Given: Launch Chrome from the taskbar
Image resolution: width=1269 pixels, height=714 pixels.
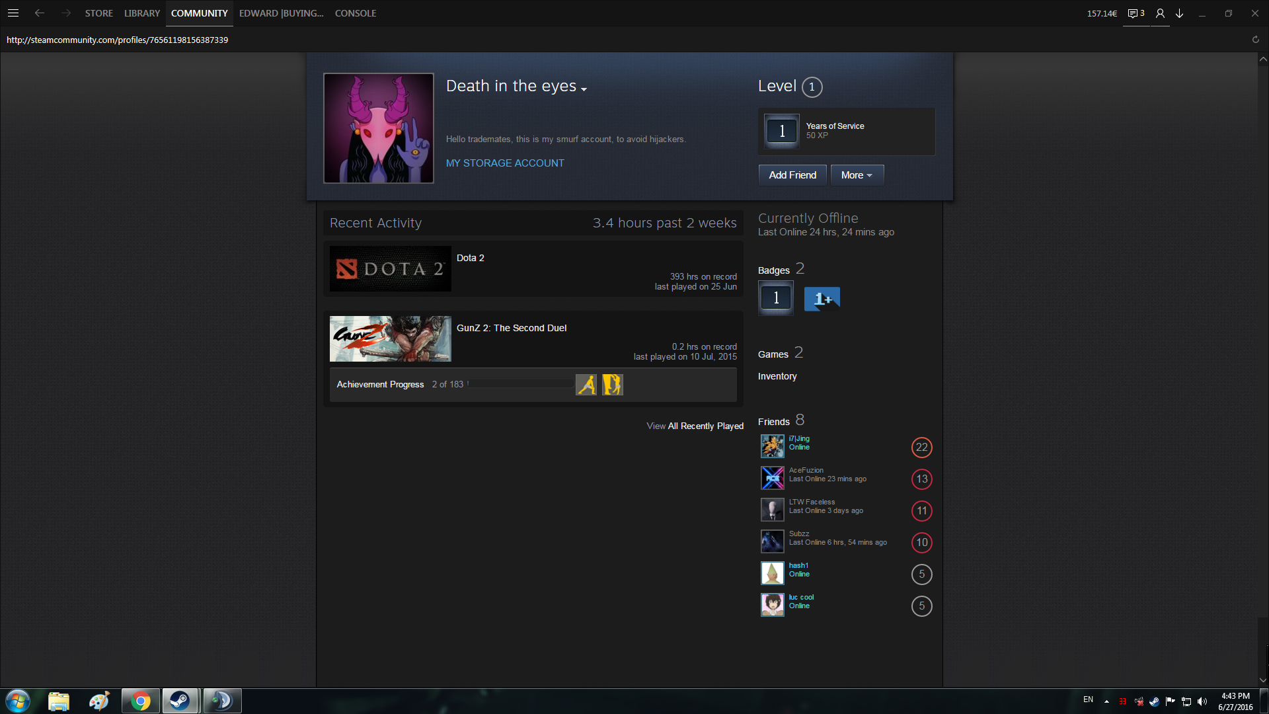Looking at the screenshot, I should click(x=140, y=701).
